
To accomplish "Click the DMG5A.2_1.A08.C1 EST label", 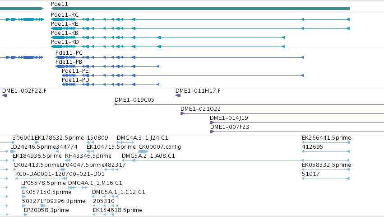I will 148,156.
